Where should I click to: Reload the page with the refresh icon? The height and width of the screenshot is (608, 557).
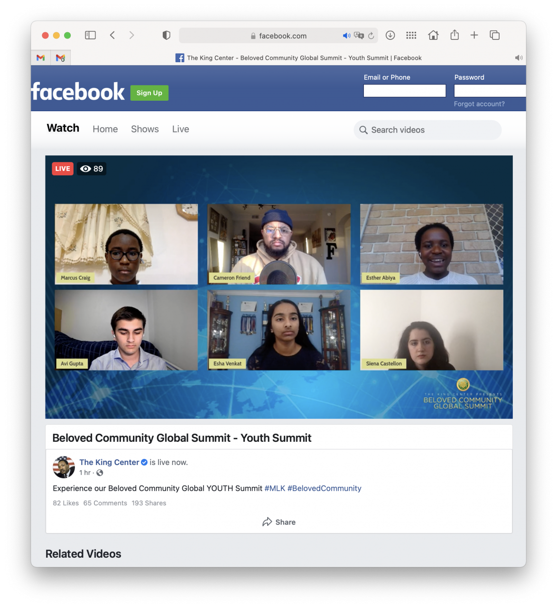[x=371, y=36]
